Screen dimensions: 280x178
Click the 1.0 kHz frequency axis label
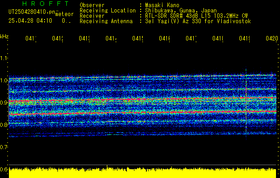pos(4,80)
